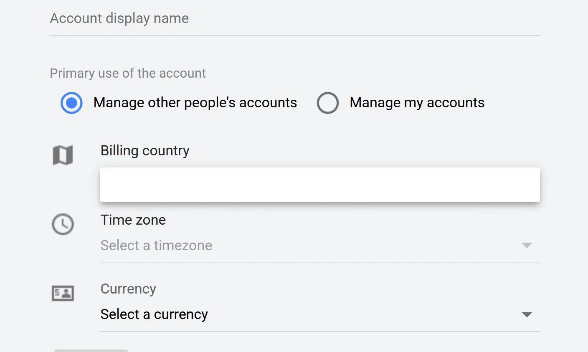Expand the "Select a currency" field
This screenshot has width=588, height=352.
pos(251,314)
